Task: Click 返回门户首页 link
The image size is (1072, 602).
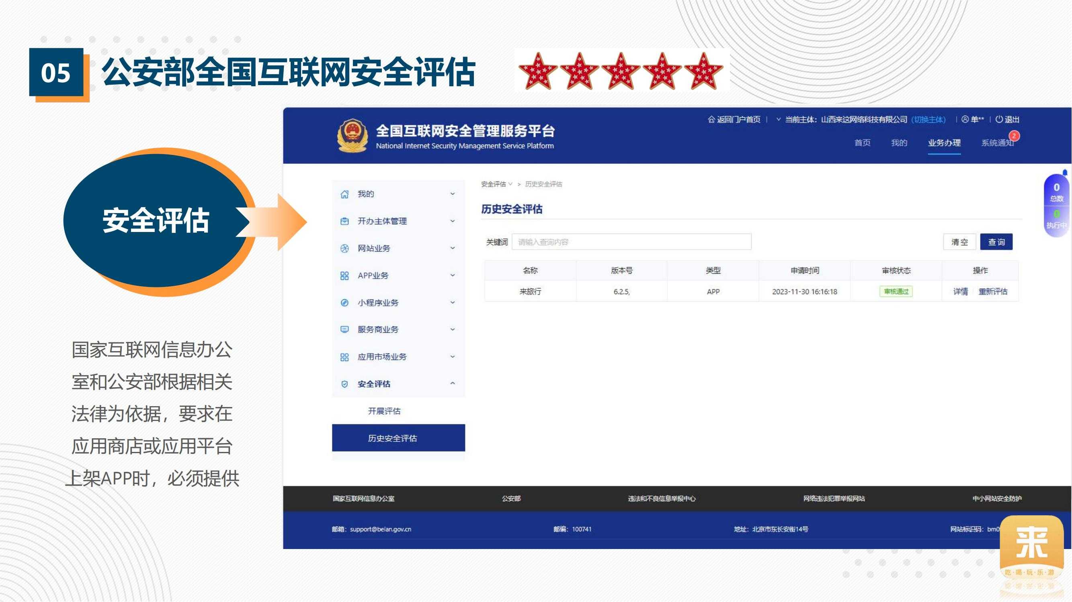Action: (738, 120)
